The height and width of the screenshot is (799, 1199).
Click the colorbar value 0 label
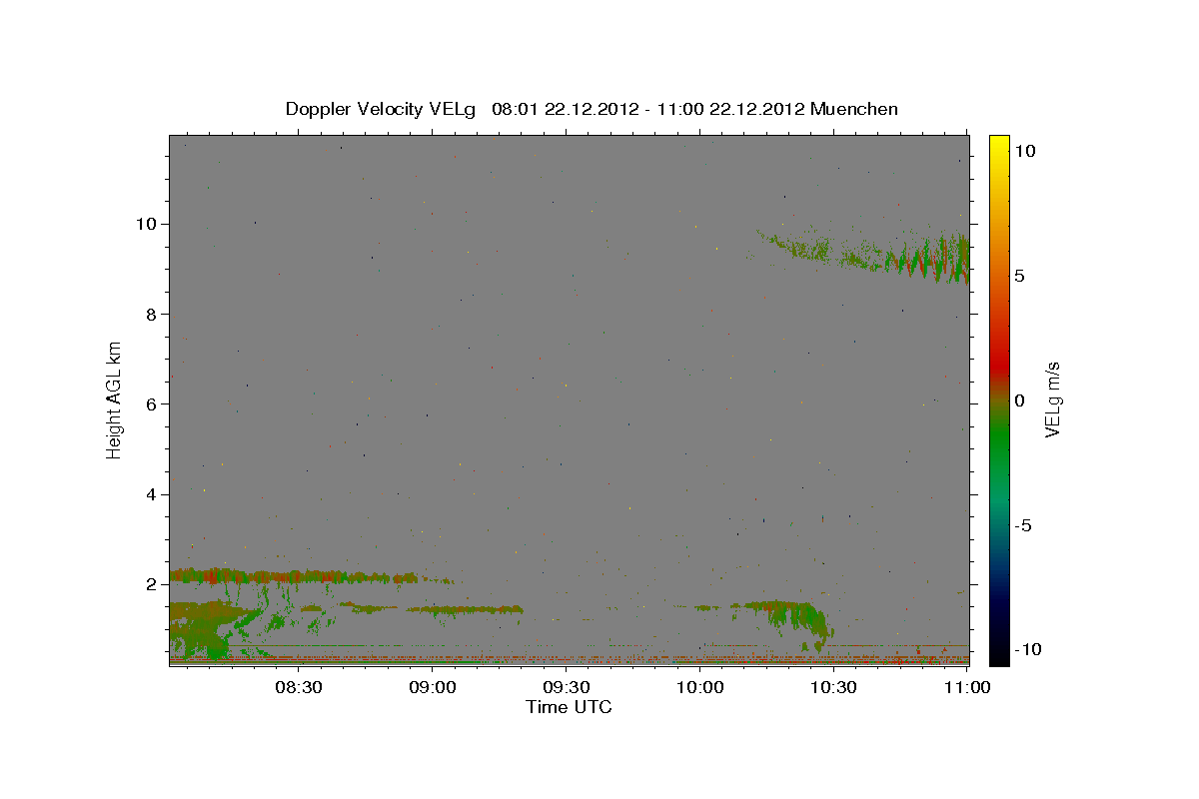[1020, 400]
